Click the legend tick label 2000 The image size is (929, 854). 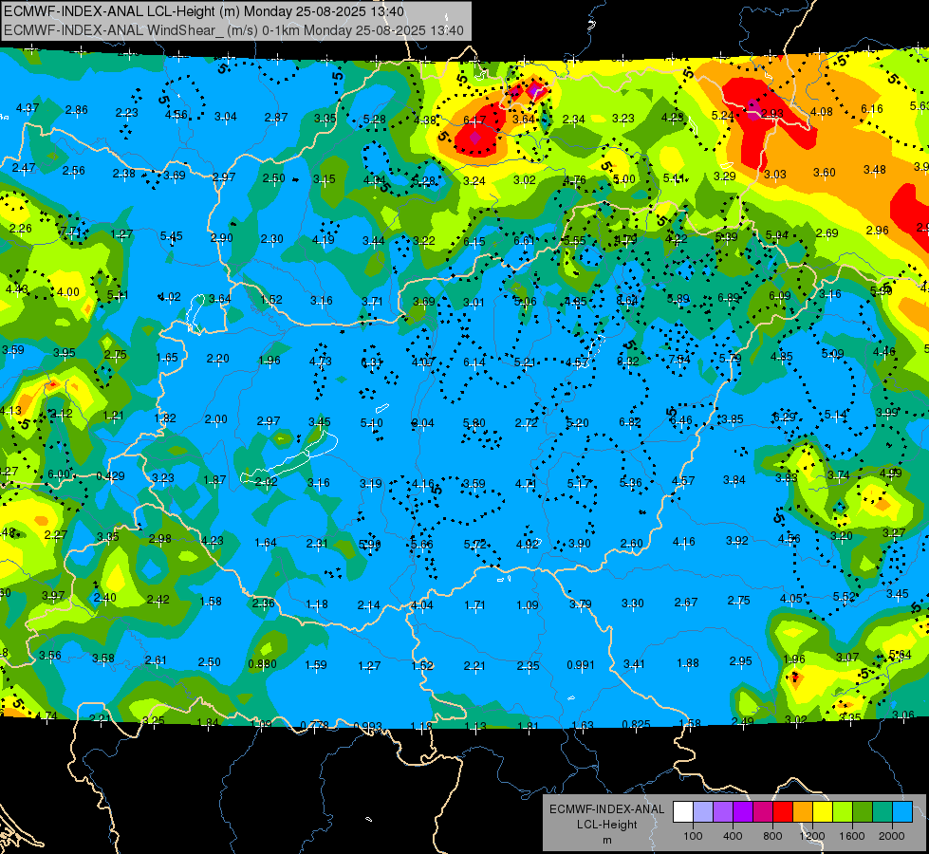pos(892,836)
